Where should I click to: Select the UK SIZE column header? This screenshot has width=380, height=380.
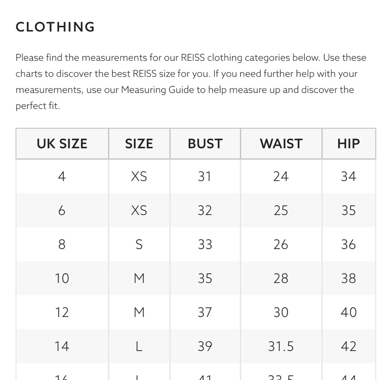tap(62, 144)
